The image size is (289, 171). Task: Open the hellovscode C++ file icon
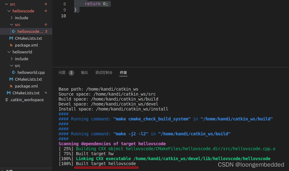point(14,31)
